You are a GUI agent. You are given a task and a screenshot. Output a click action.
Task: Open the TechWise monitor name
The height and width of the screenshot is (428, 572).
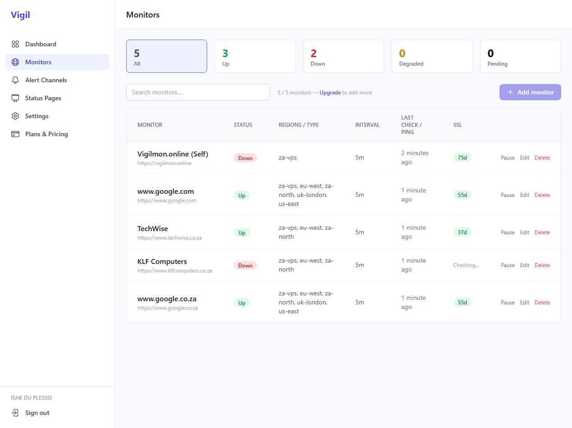153,229
